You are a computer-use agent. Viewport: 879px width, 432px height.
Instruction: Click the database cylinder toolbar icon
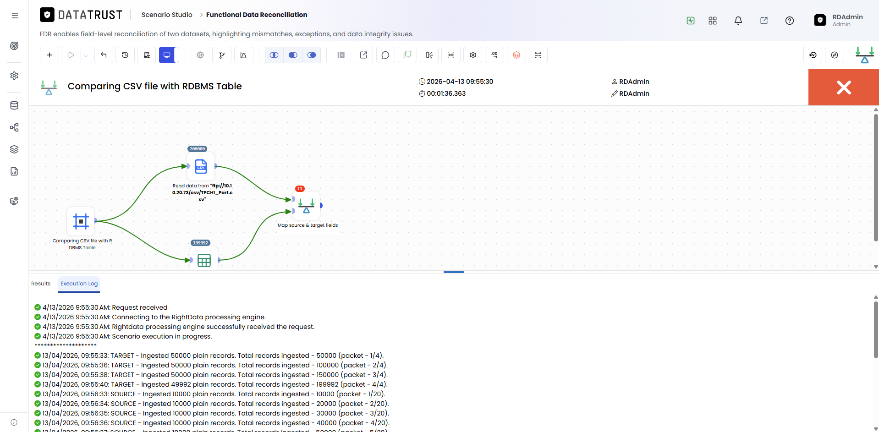[x=538, y=55]
